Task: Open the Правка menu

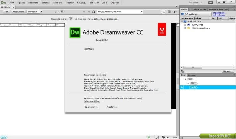Action: 21,3
